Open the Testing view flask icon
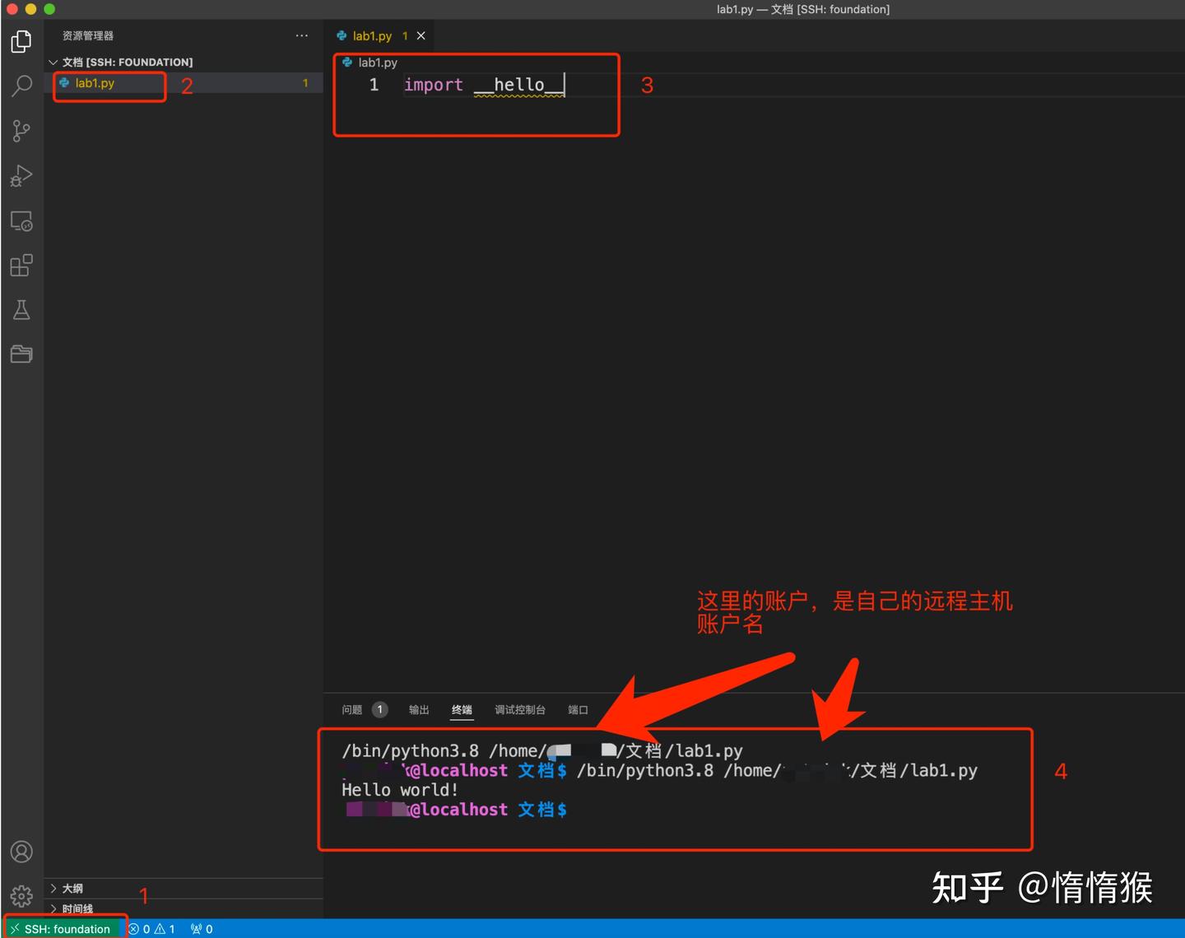 pos(21,309)
